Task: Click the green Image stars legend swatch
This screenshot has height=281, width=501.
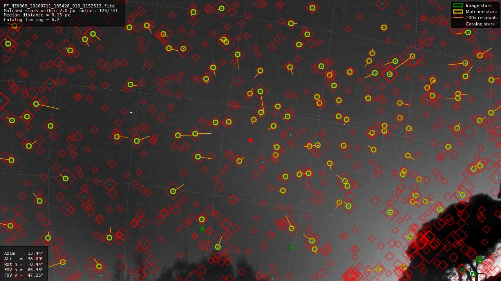Action: pyautogui.click(x=458, y=5)
